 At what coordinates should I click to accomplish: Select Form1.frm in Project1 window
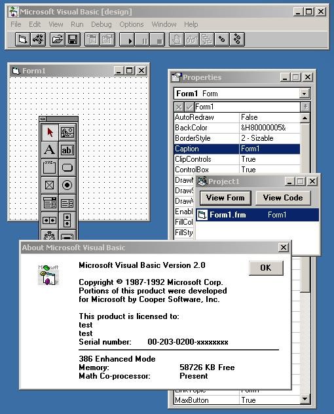pyautogui.click(x=257, y=215)
